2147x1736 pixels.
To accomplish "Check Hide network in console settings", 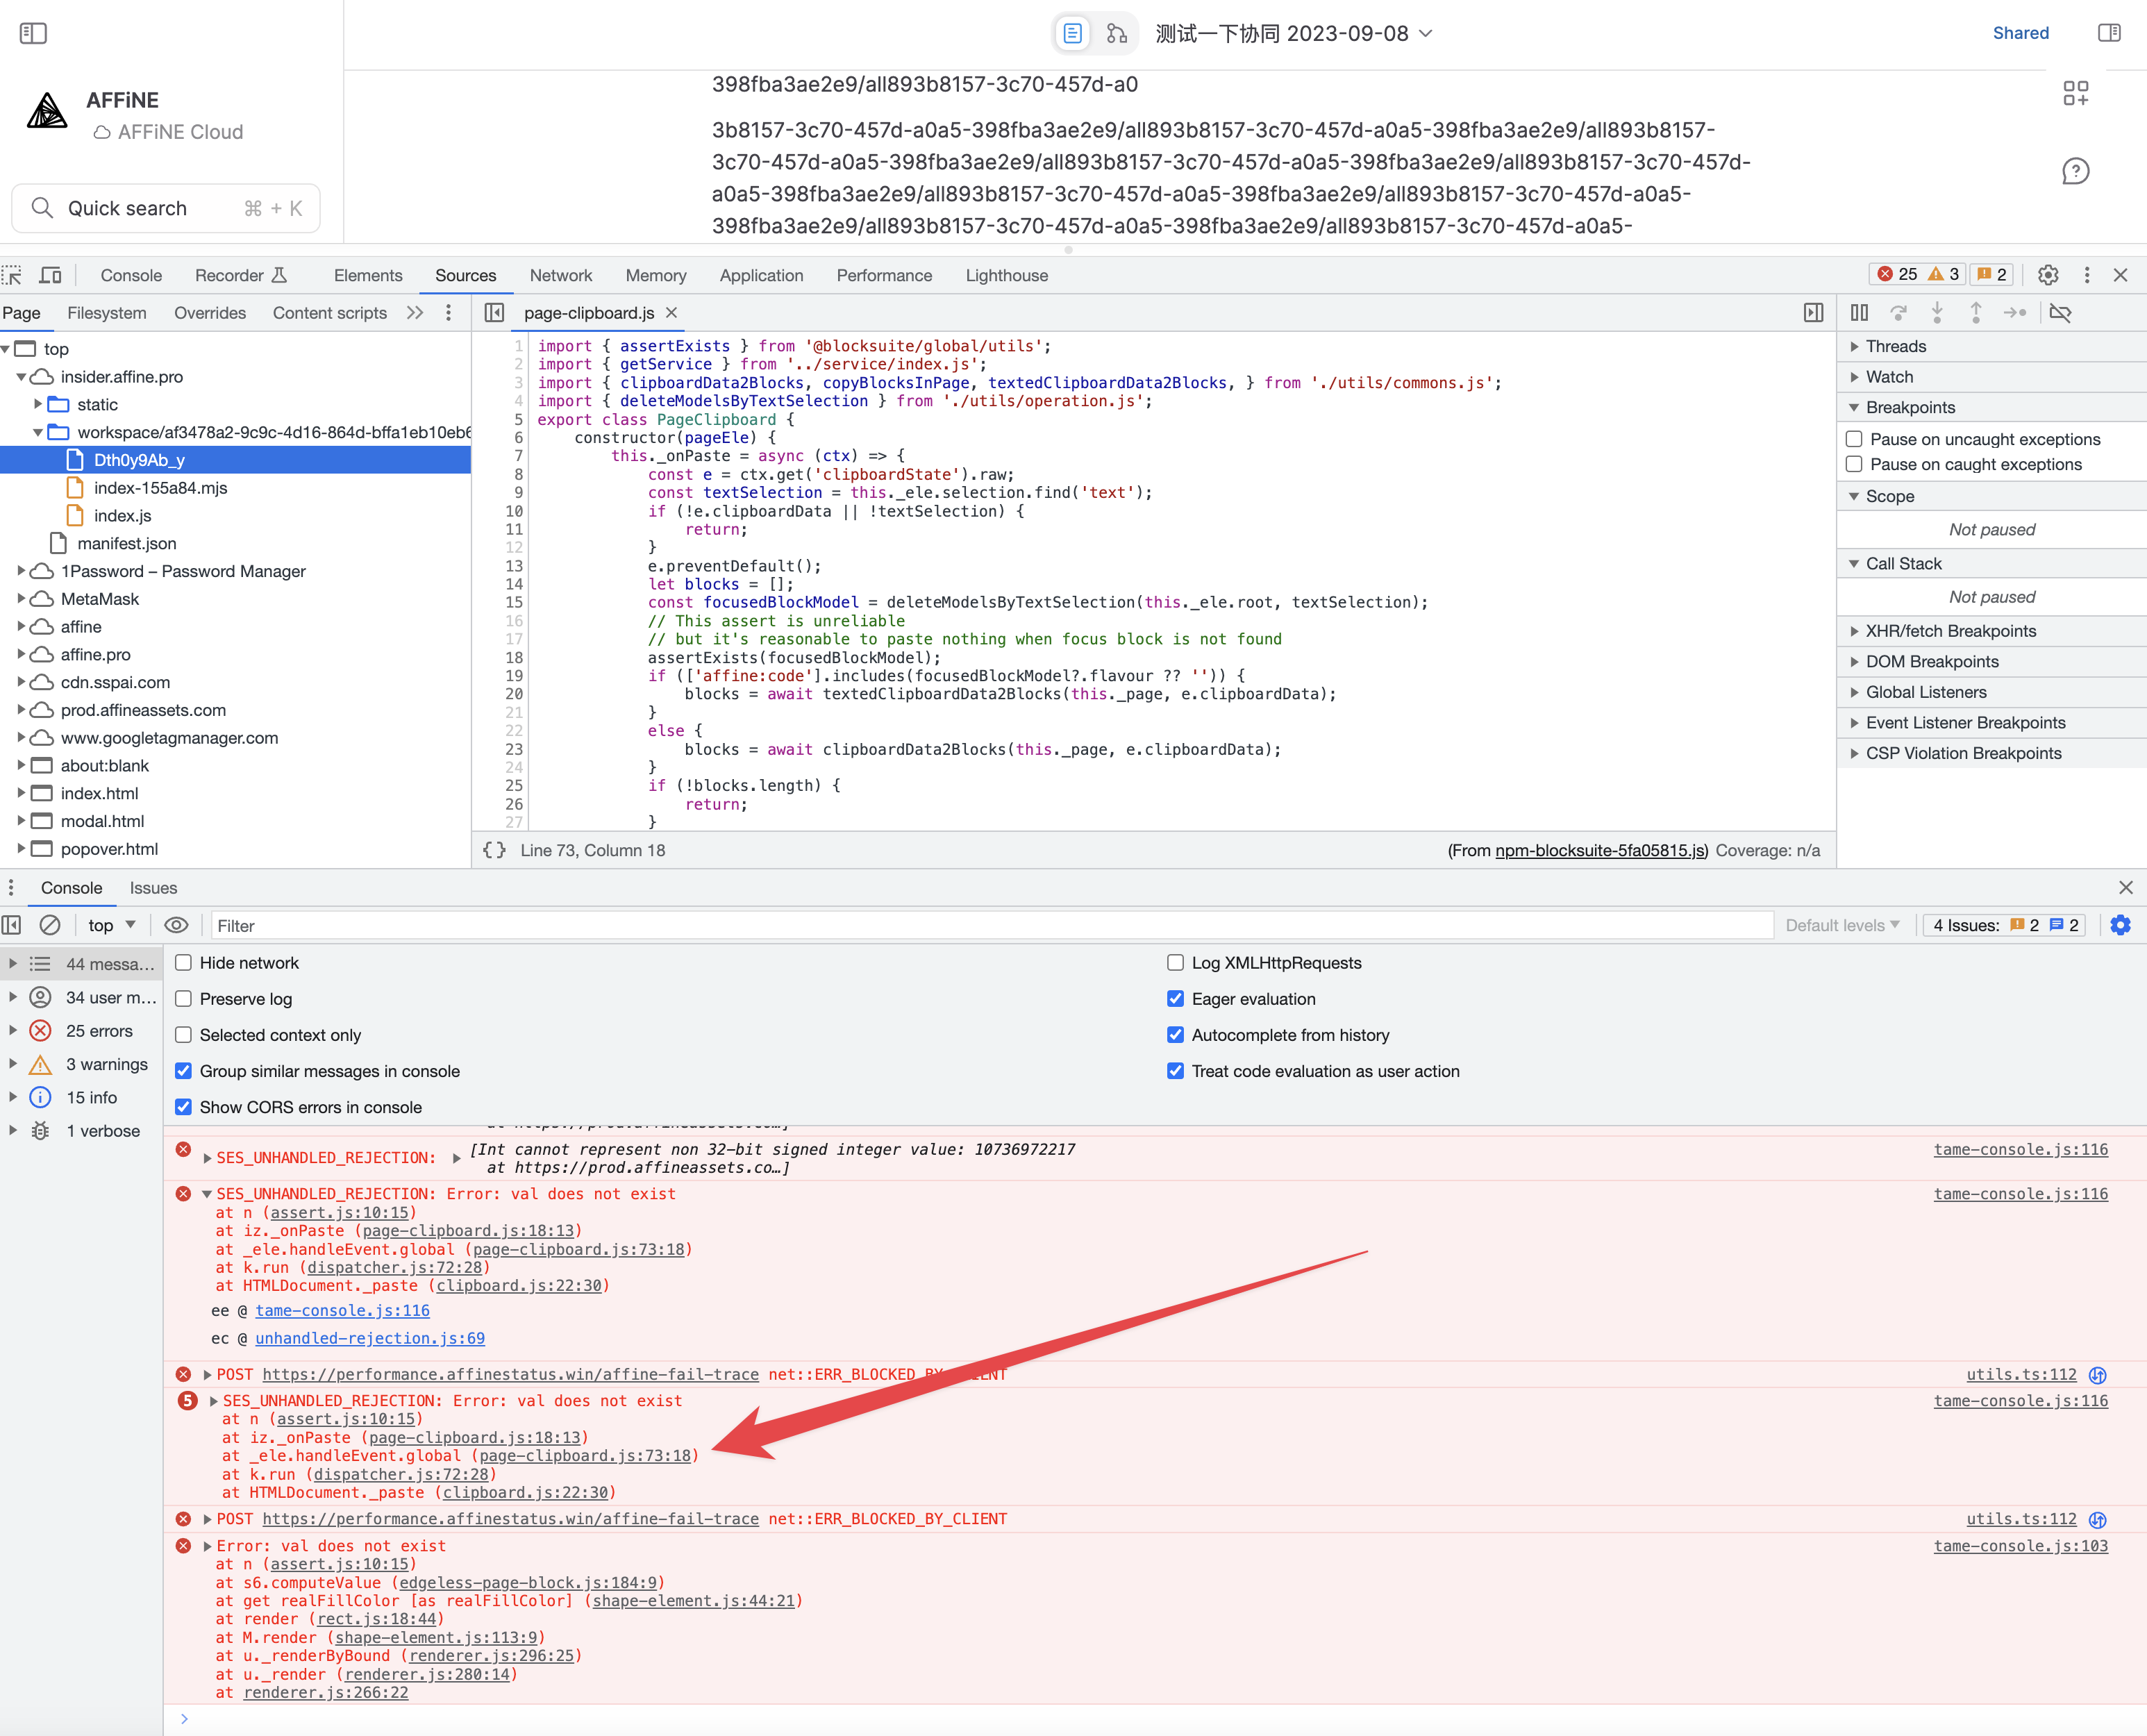I will tap(184, 962).
